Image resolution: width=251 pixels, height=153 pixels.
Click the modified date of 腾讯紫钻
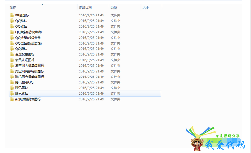point(91,94)
